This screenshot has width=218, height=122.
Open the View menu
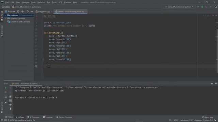coord(18,2)
